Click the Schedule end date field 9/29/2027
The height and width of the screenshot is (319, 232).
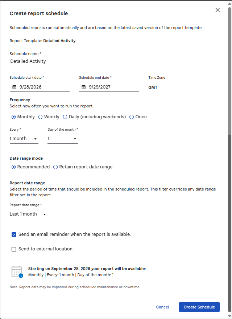point(109,87)
